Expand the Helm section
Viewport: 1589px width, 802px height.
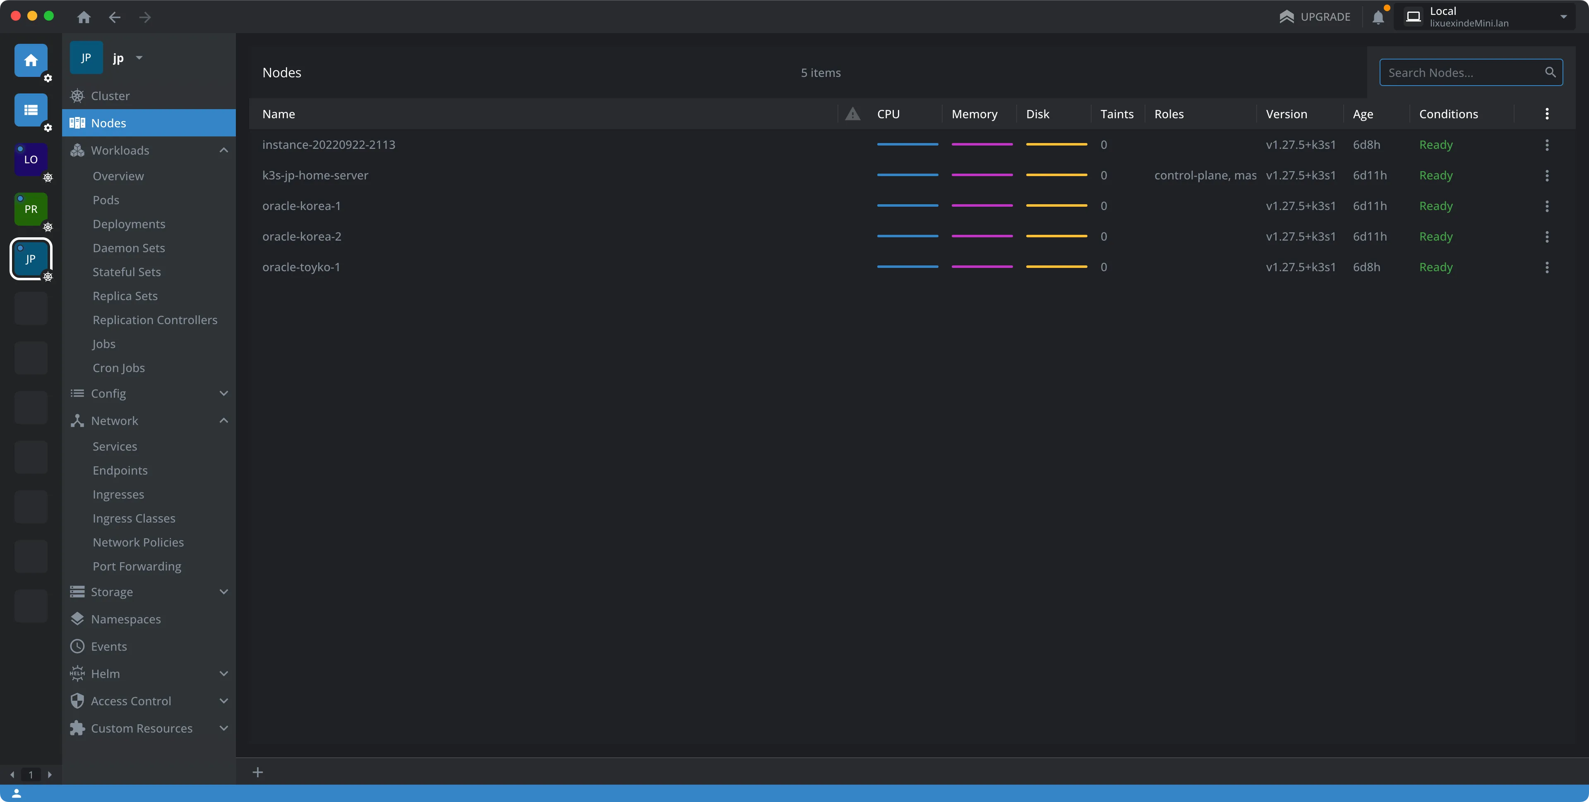coord(223,674)
